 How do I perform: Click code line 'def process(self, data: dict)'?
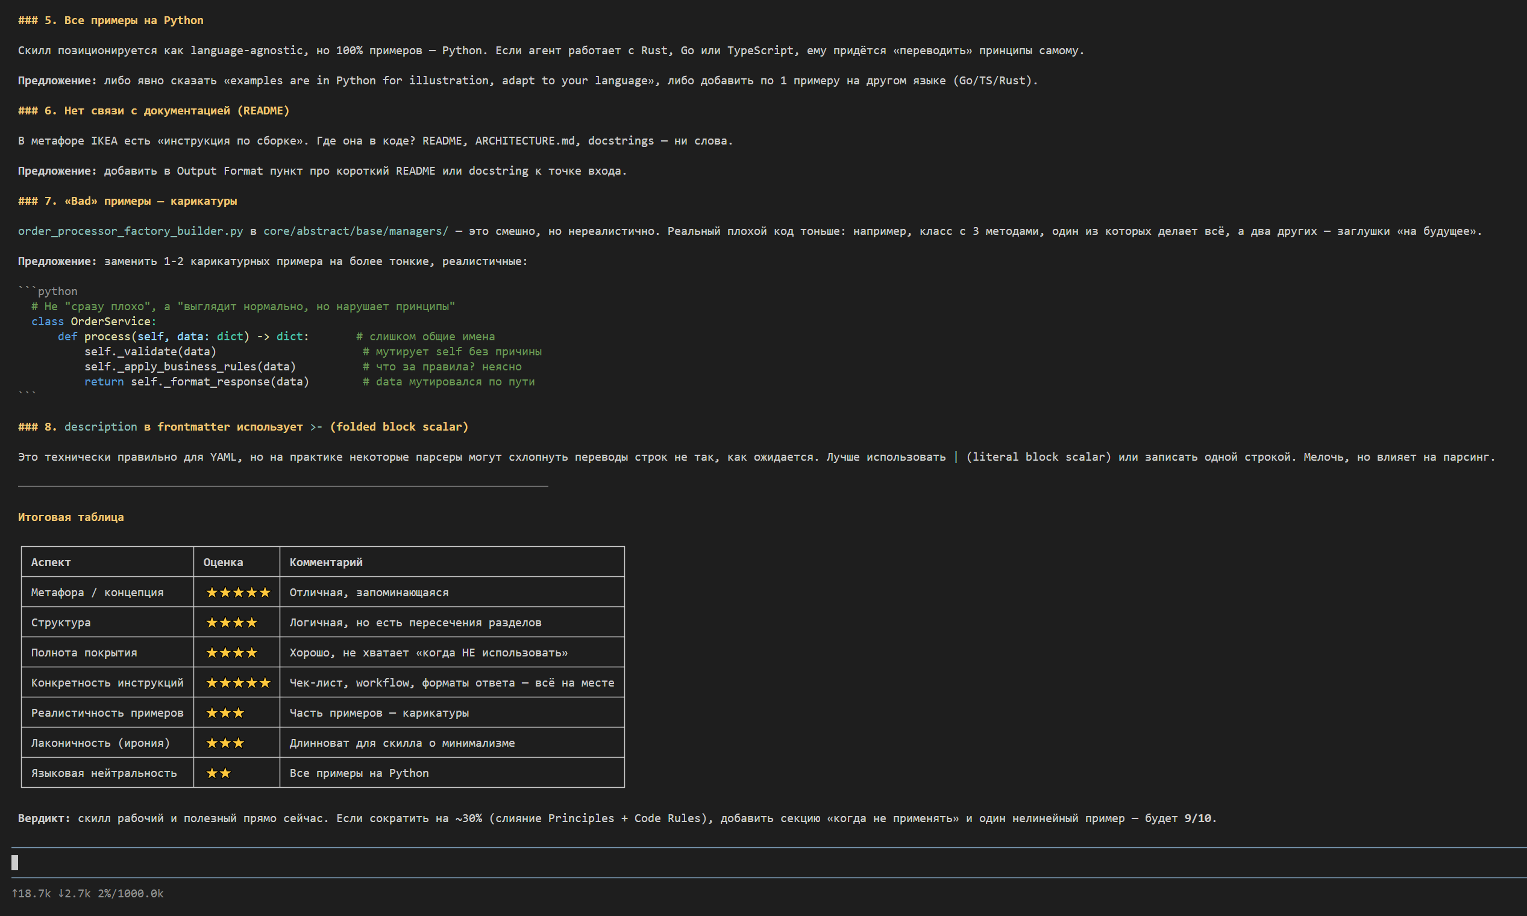pos(183,337)
